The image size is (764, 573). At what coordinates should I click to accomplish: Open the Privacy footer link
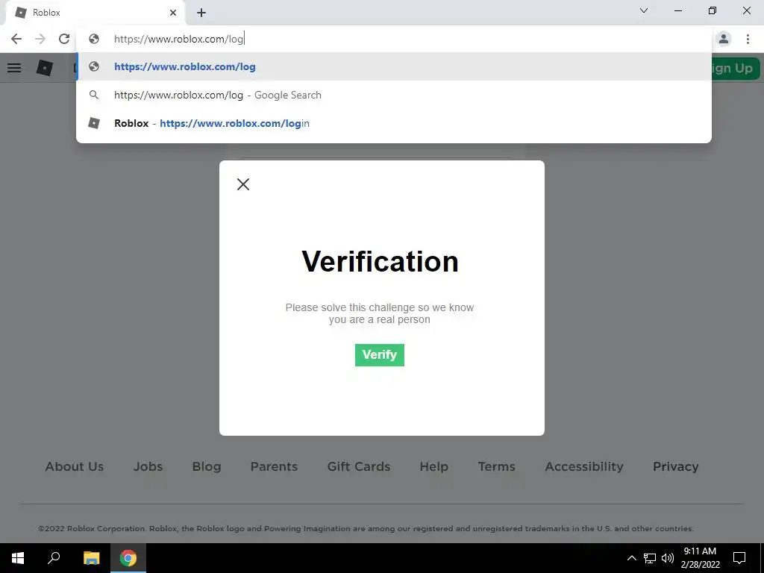(676, 466)
